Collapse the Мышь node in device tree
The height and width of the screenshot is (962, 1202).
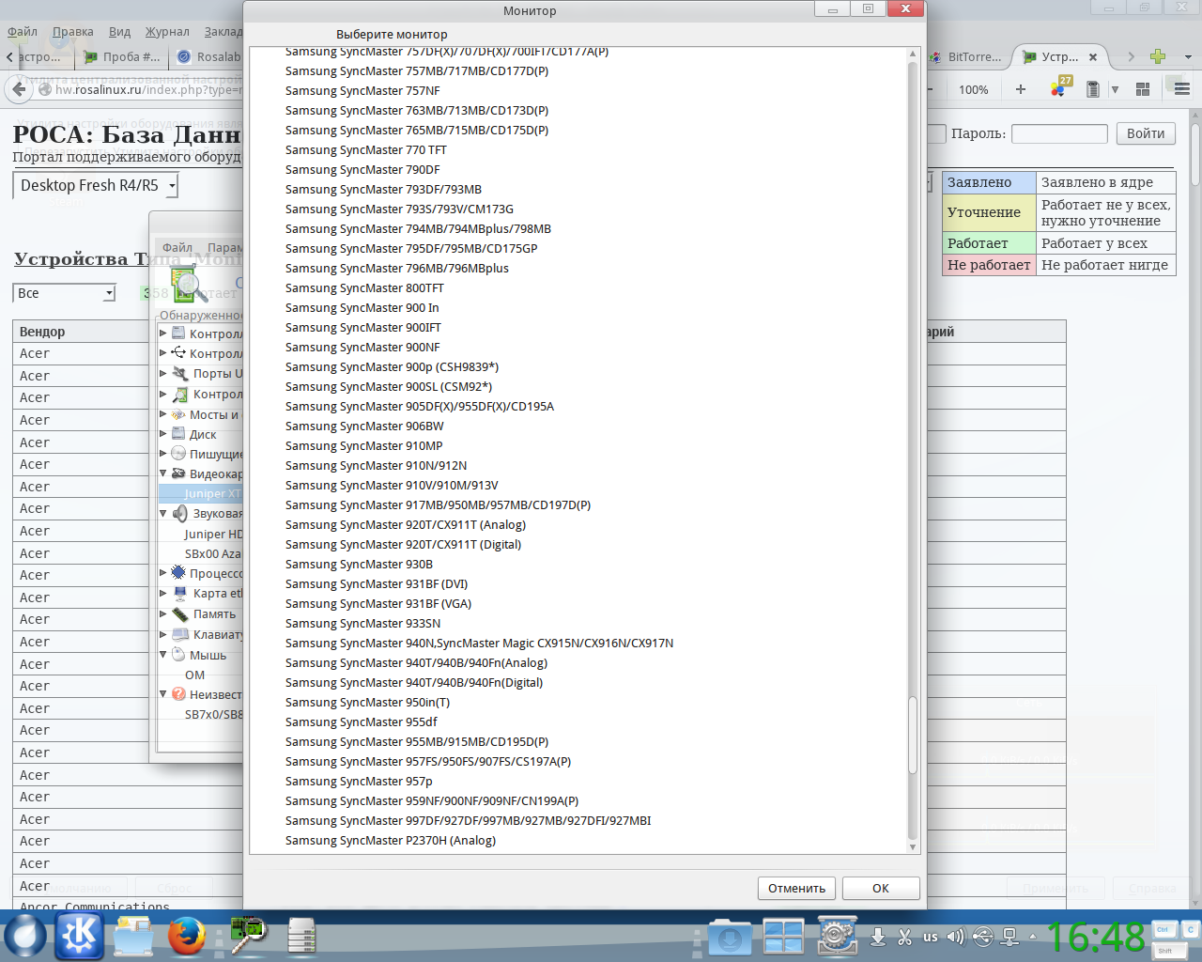163,654
